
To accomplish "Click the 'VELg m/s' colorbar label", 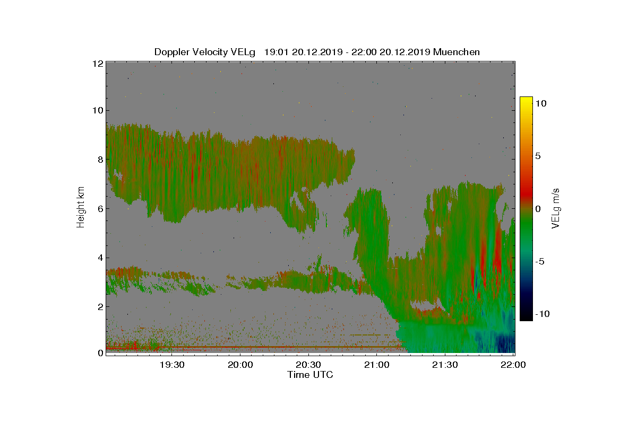I will pyautogui.click(x=556, y=208).
